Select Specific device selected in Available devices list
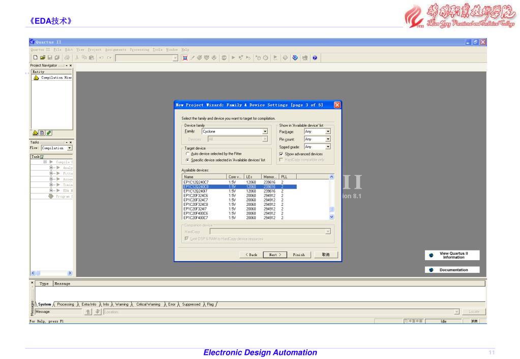The image size is (520, 359). pos(188,160)
